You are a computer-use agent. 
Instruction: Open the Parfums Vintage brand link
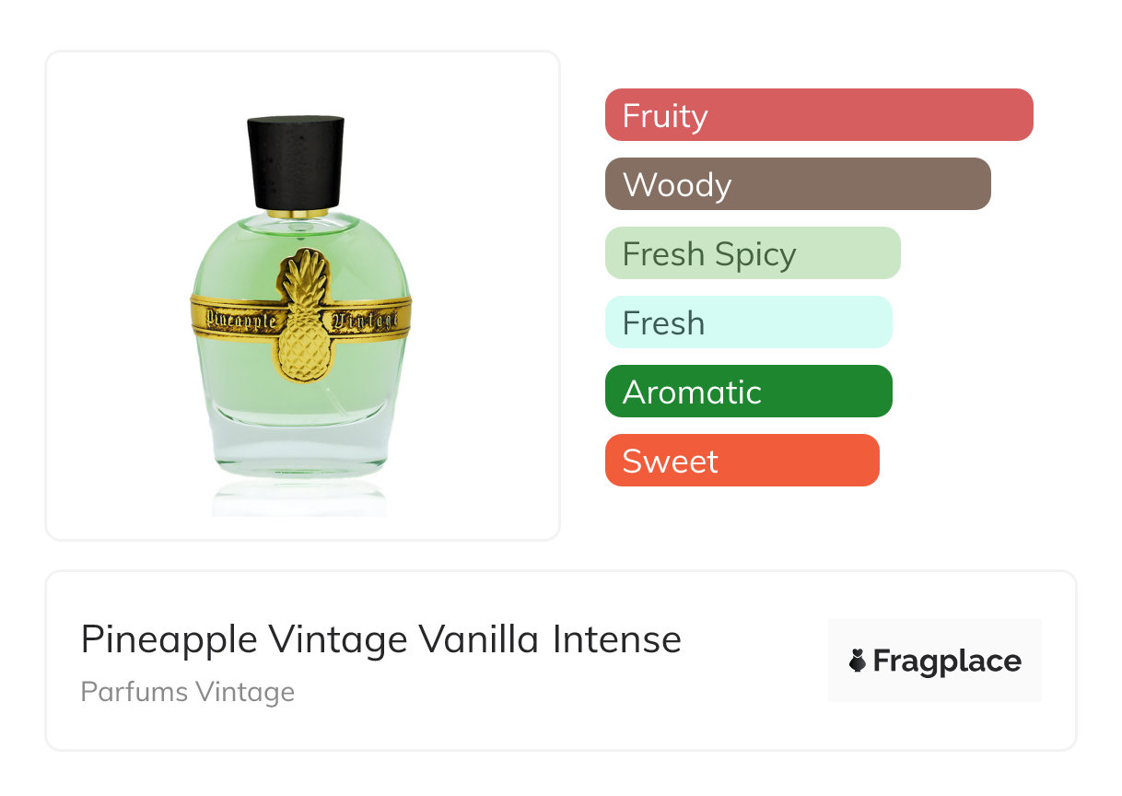point(188,692)
